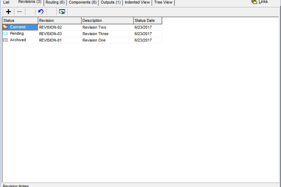Select the Pending status cell
This screenshot has width=281, height=187.
coord(20,34)
